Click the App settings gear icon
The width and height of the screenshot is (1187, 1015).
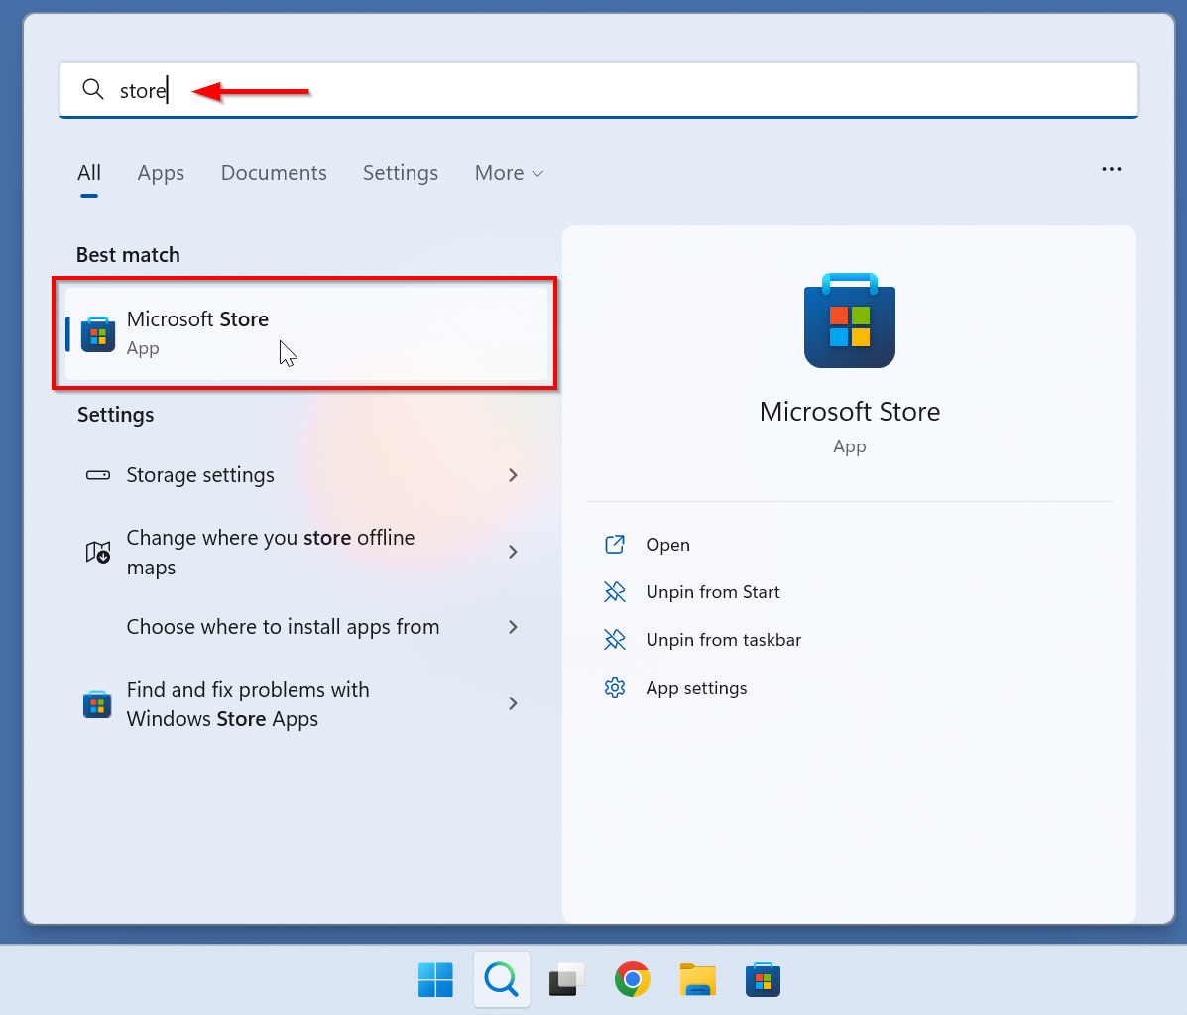pos(615,687)
